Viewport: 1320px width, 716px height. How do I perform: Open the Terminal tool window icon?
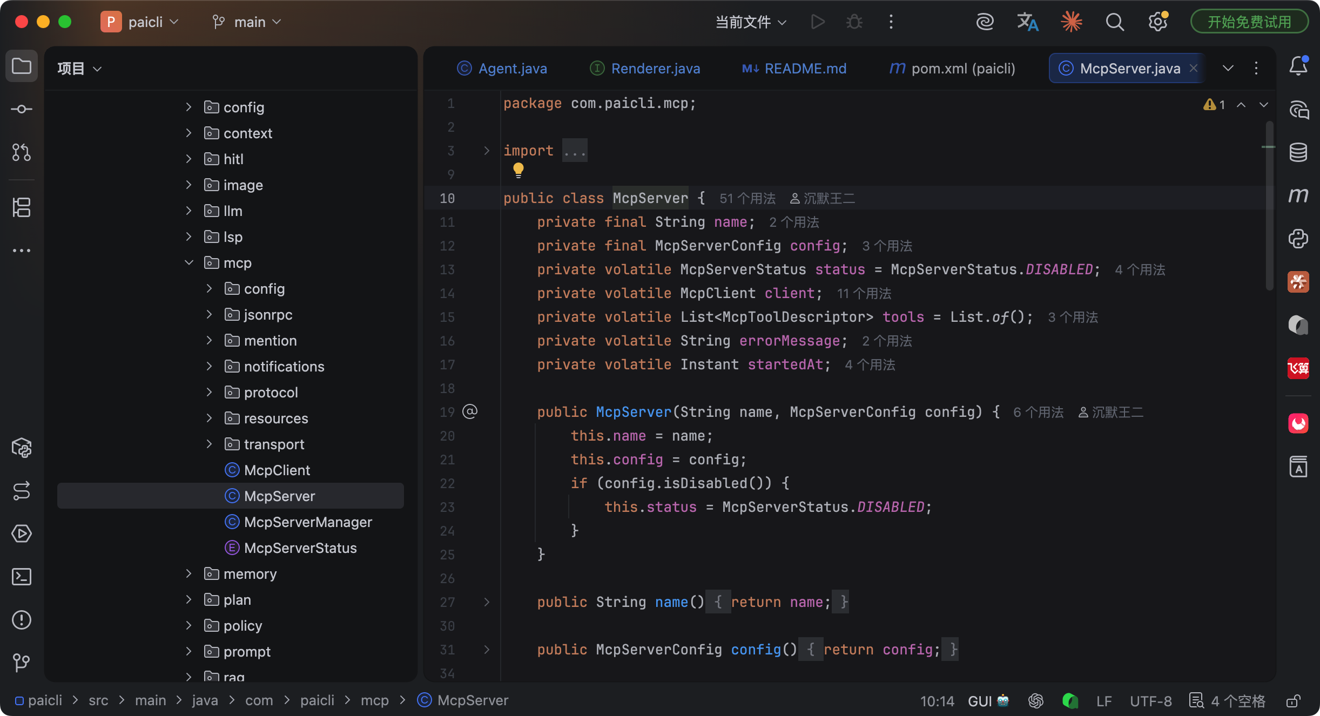[x=22, y=577]
